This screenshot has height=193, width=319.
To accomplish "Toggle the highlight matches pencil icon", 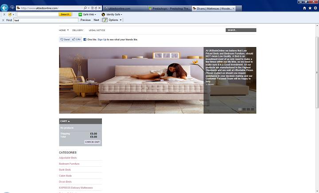I will (105, 20).
